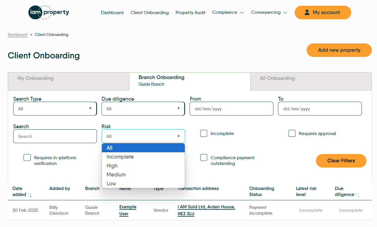Select High in Risk dropdown
This screenshot has height=227, width=377.
[x=112, y=166]
